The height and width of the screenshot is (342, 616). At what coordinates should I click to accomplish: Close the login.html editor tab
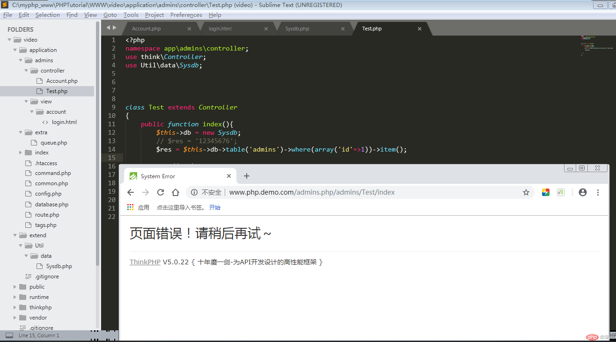point(266,29)
